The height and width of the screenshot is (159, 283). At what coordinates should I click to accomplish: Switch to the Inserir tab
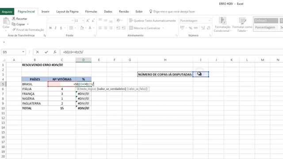coord(45,11)
